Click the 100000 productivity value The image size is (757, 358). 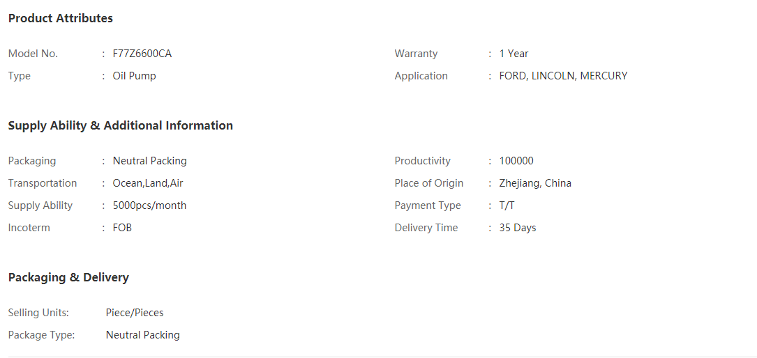click(516, 161)
